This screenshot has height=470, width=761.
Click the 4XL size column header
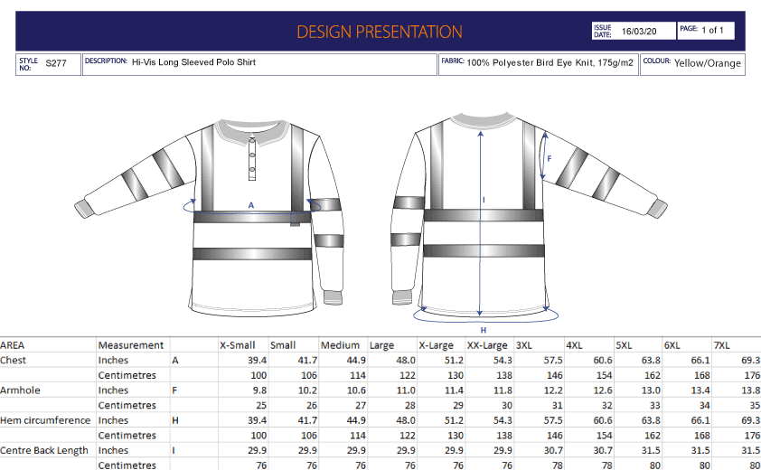[x=574, y=345]
